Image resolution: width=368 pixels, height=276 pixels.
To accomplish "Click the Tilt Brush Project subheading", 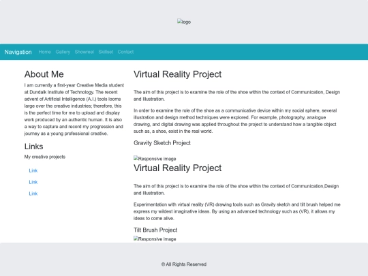I will click(x=155, y=230).
